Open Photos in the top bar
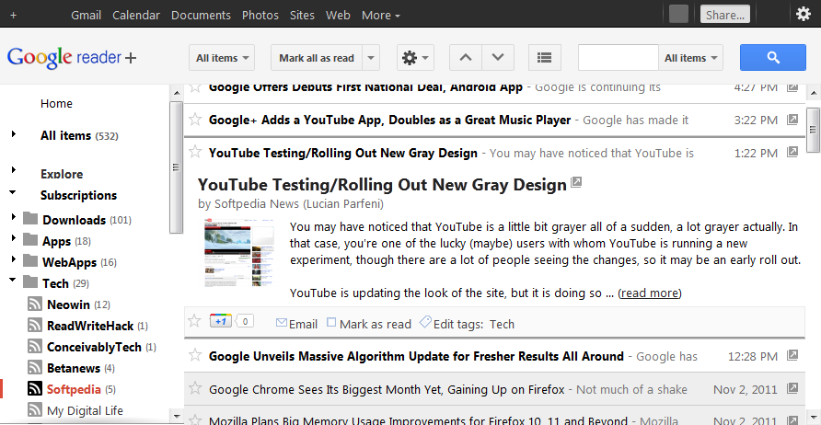The image size is (821, 425). tap(260, 15)
